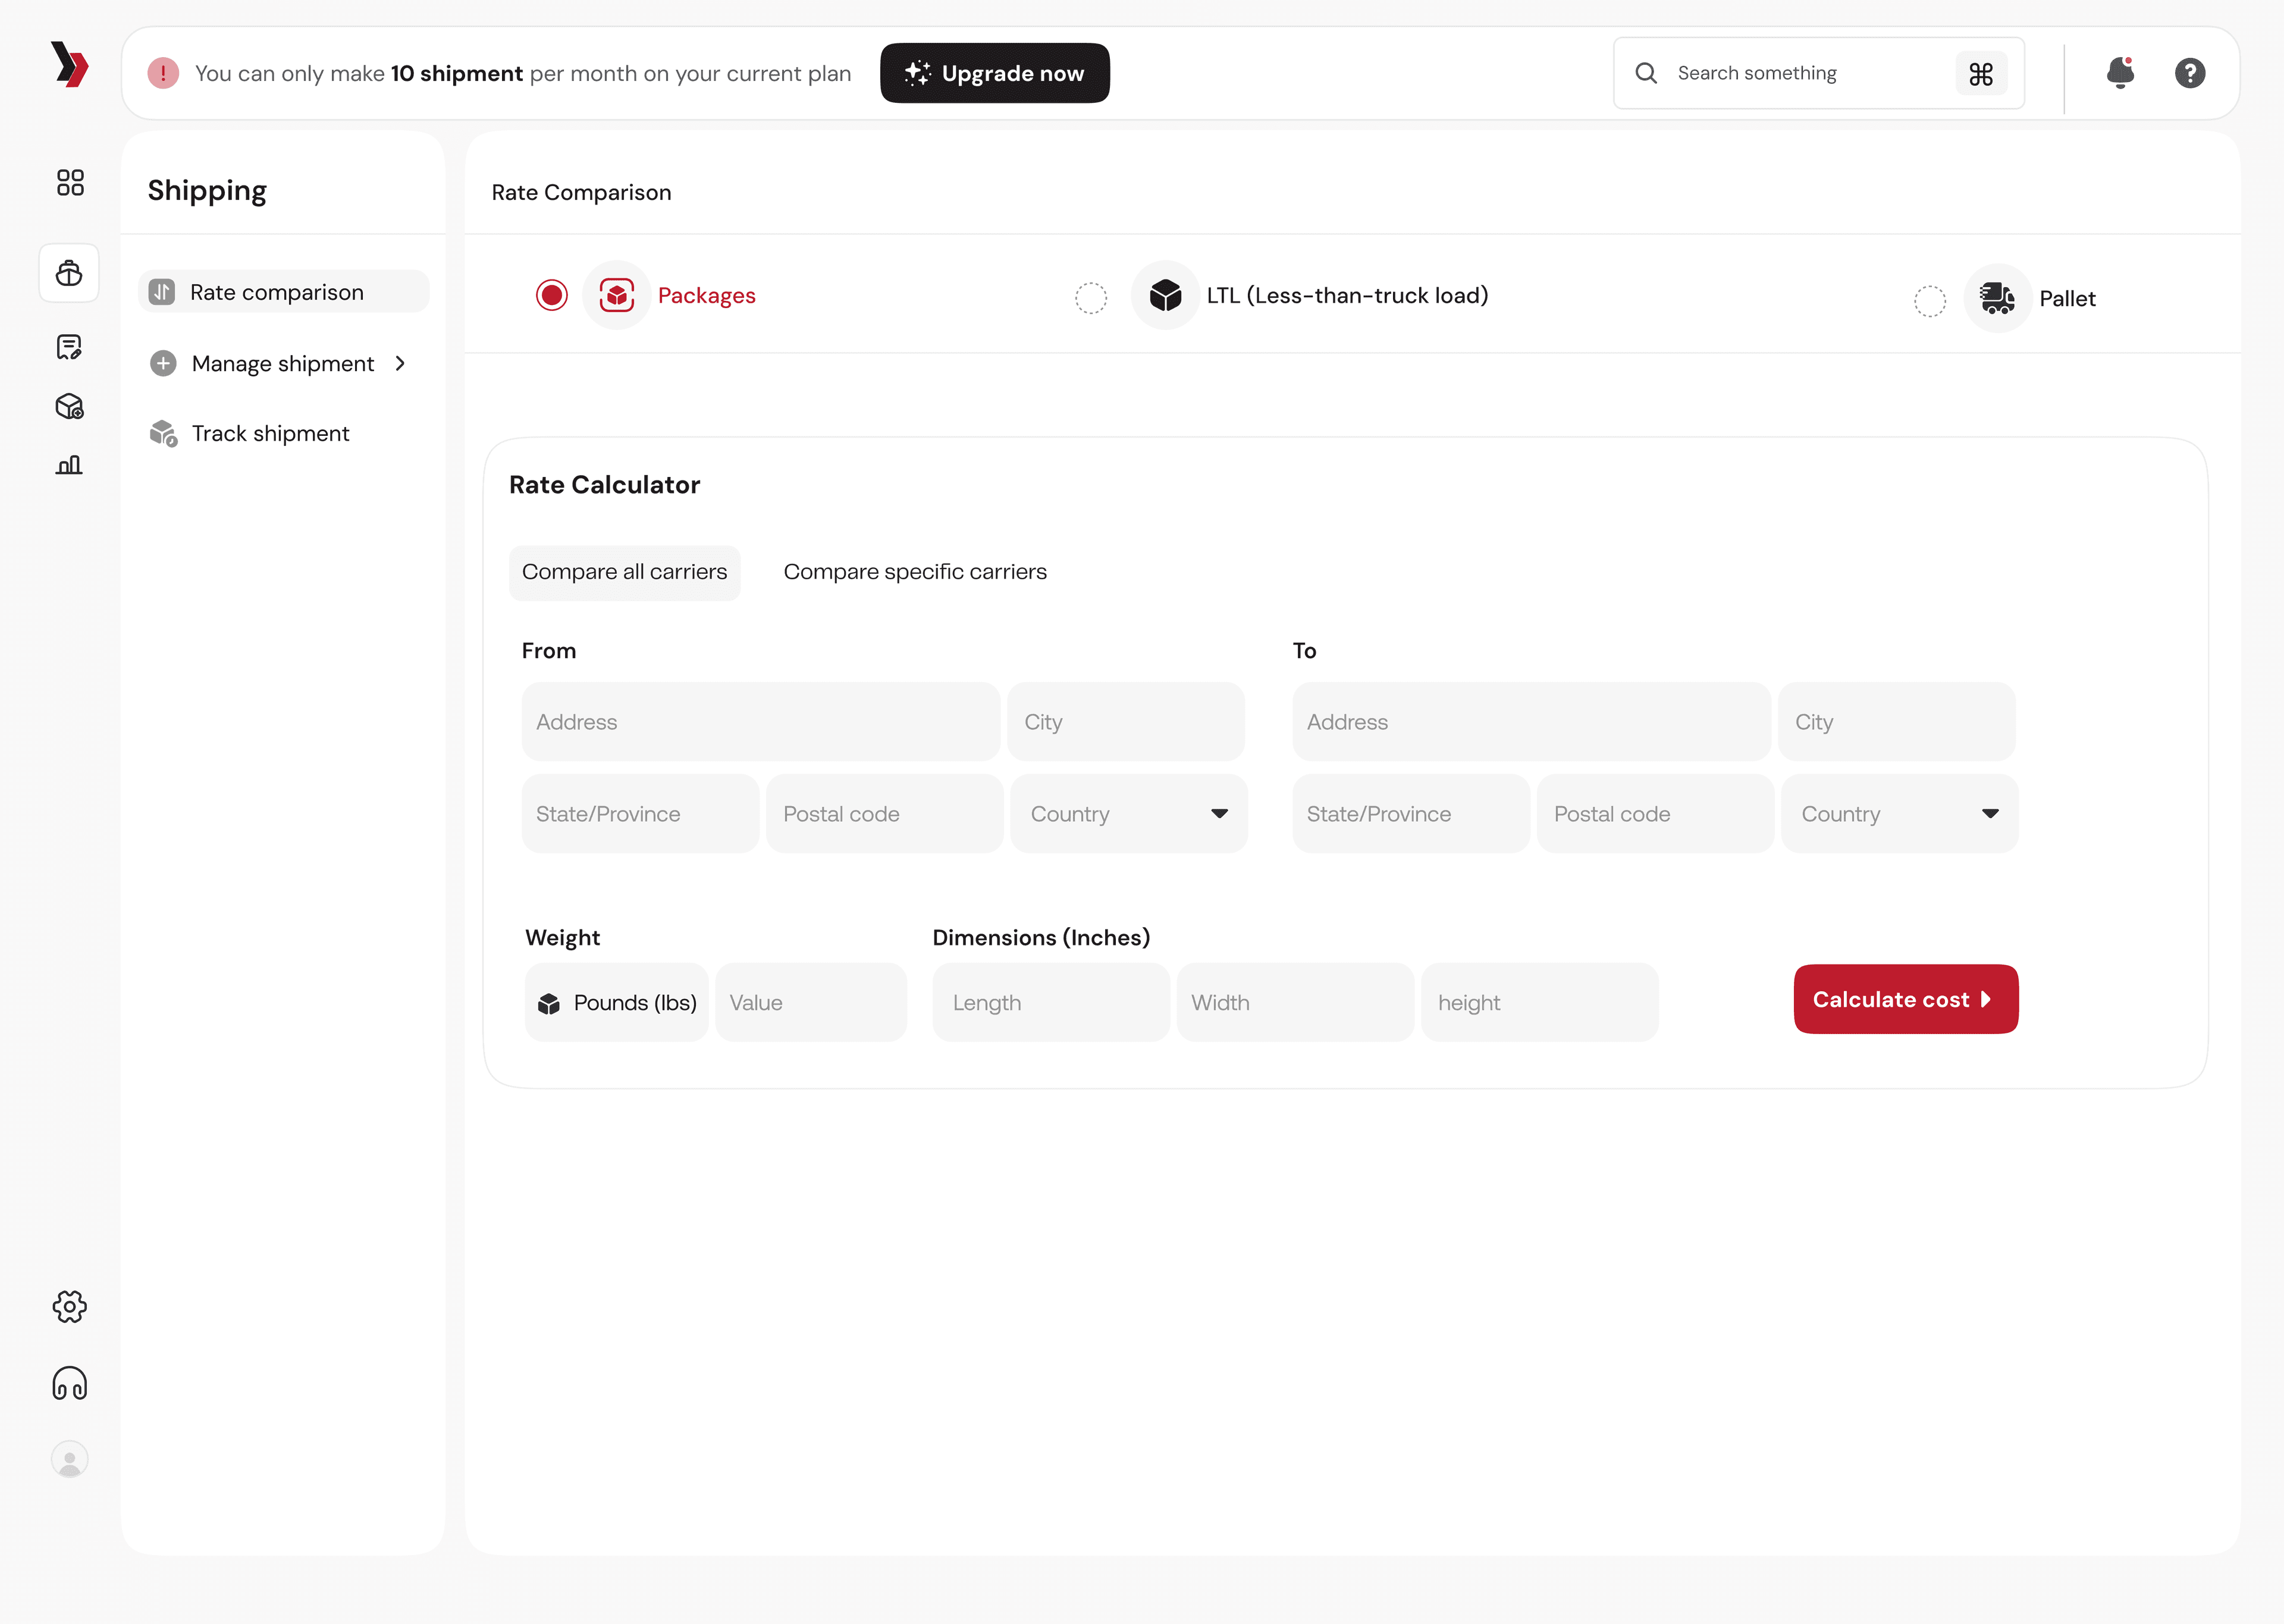This screenshot has height=1624, width=2284.
Task: Open the notes edit sidebar icon
Action: [x=69, y=347]
